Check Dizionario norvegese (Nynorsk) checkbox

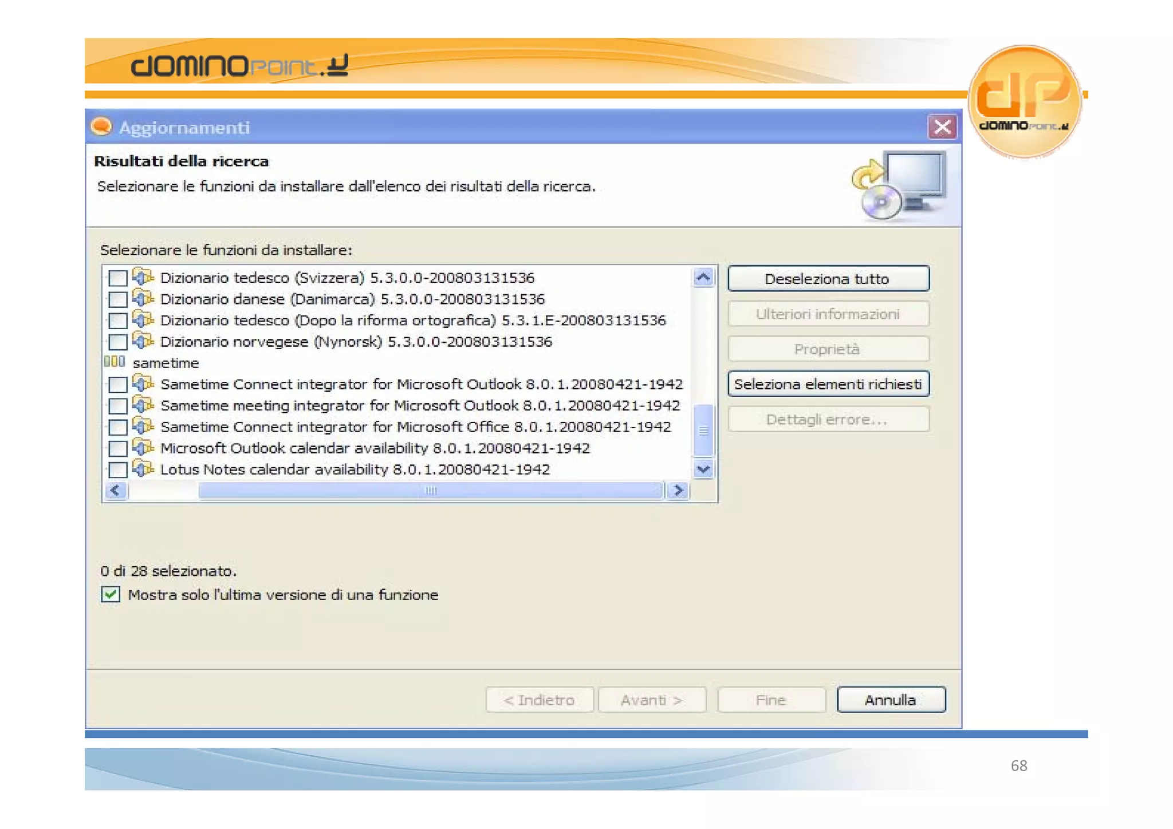(x=118, y=342)
